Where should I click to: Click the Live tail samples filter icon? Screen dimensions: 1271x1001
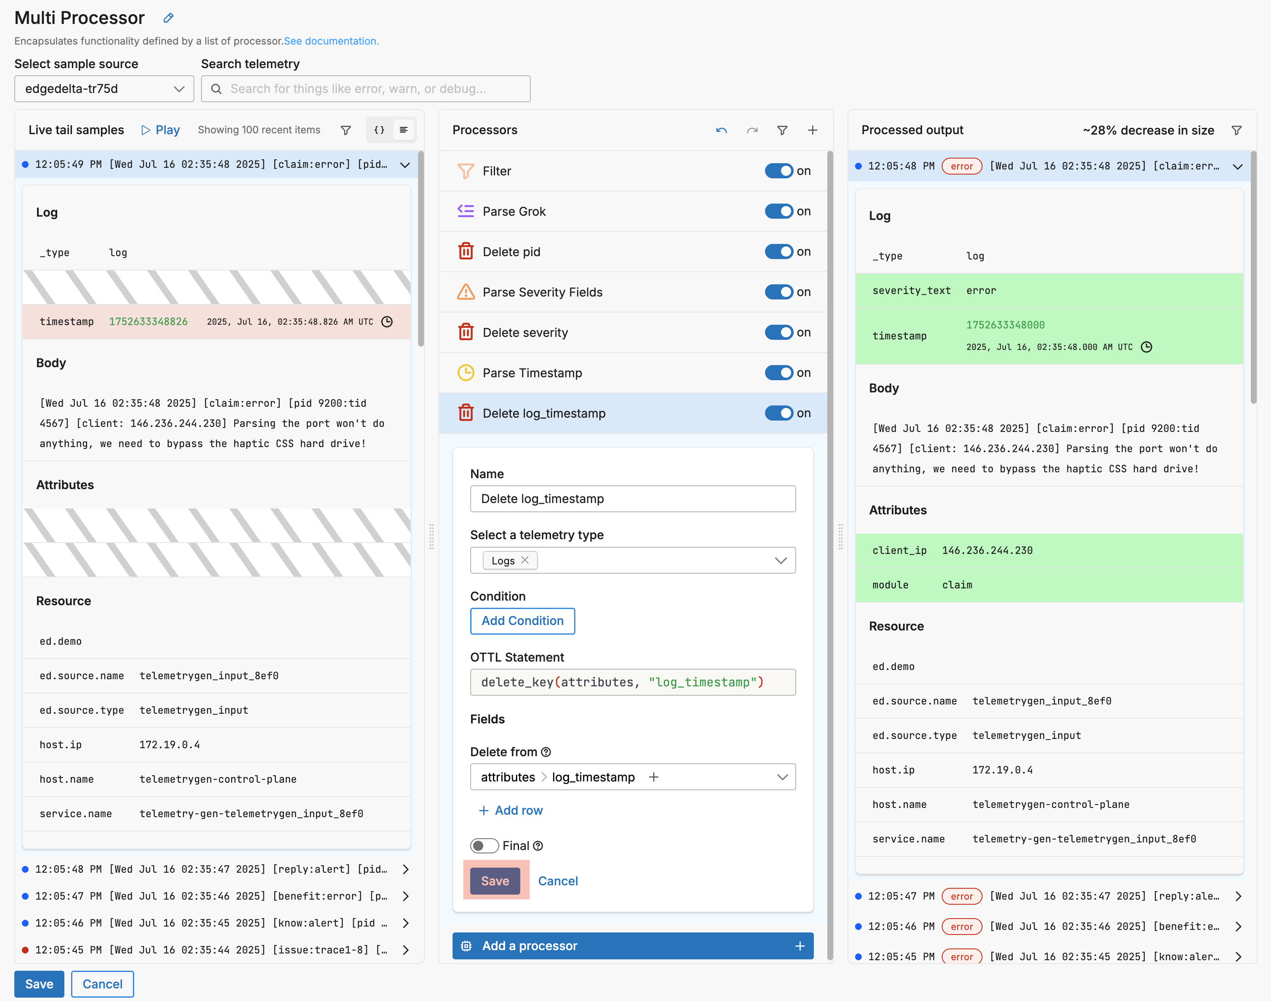[x=346, y=130]
